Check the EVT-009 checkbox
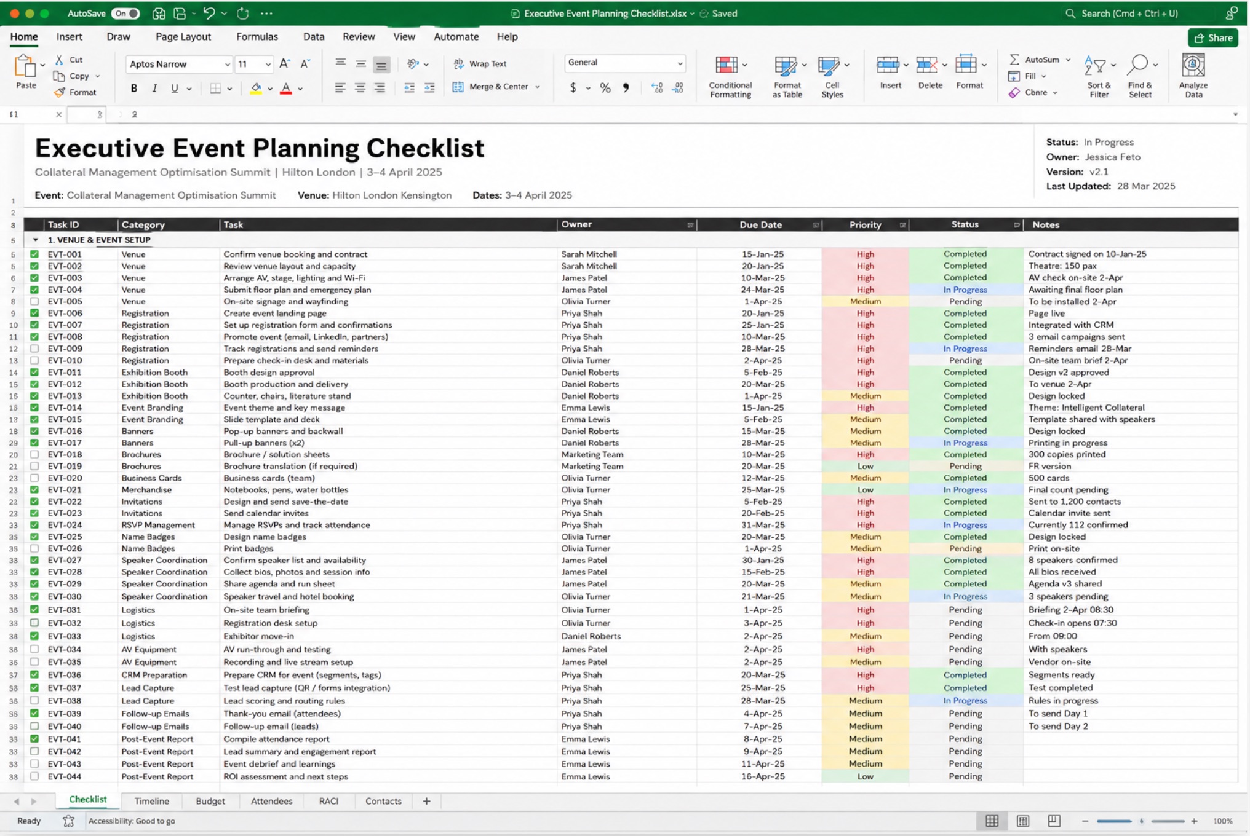The image size is (1250, 836). pos(34,349)
